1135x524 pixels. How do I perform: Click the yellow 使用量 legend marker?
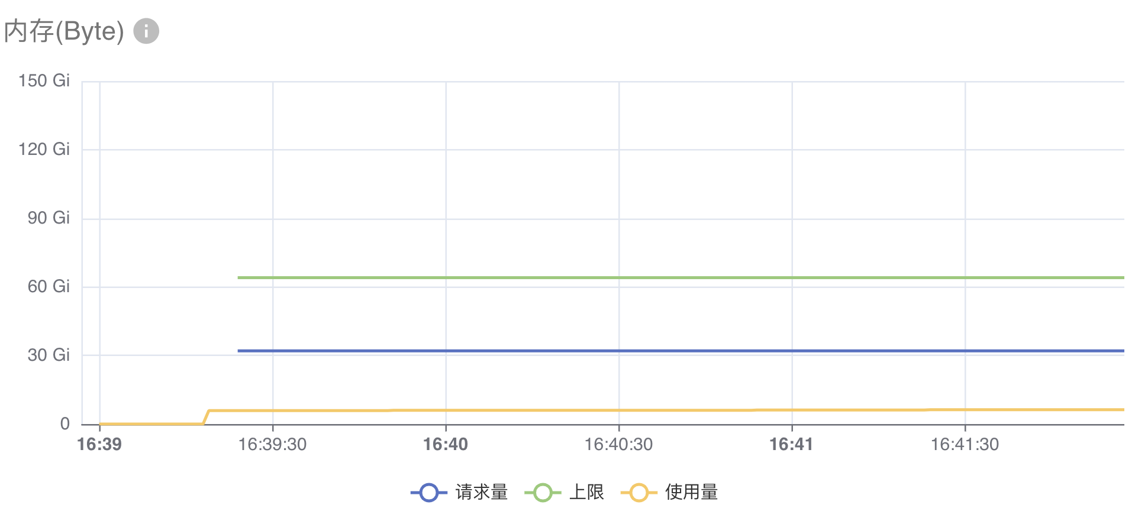coord(639,493)
